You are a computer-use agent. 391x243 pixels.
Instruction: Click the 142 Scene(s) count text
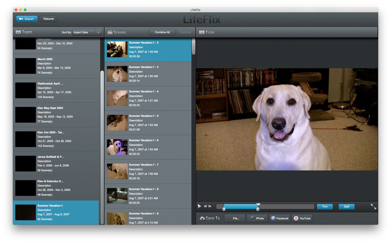click(45, 146)
